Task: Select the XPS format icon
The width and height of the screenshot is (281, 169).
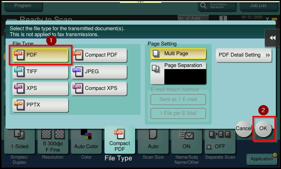Action: 18,88
